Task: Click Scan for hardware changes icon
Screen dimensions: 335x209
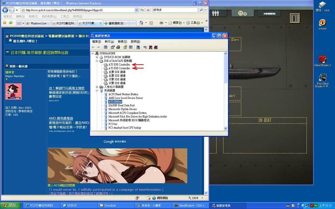Action: pos(138,47)
